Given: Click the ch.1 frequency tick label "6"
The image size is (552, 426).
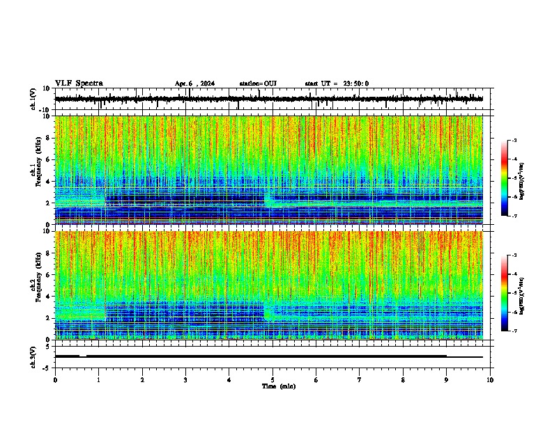Looking at the screenshot, I should [x=48, y=159].
